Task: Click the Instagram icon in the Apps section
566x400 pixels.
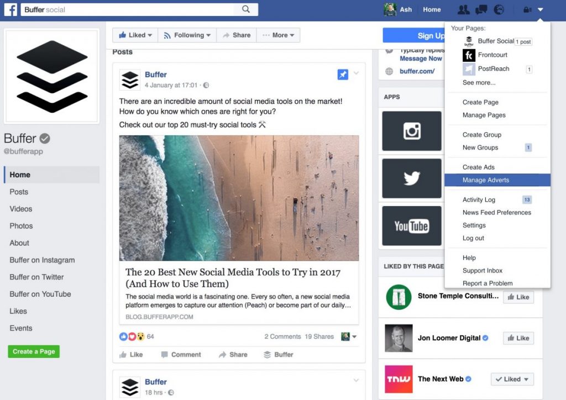Action: click(411, 131)
